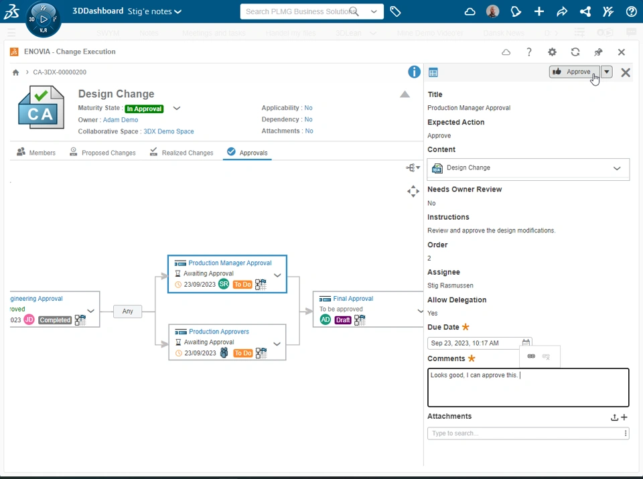The width and height of the screenshot is (643, 479).
Task: Open search box dropdown chevron
Action: [374, 11]
